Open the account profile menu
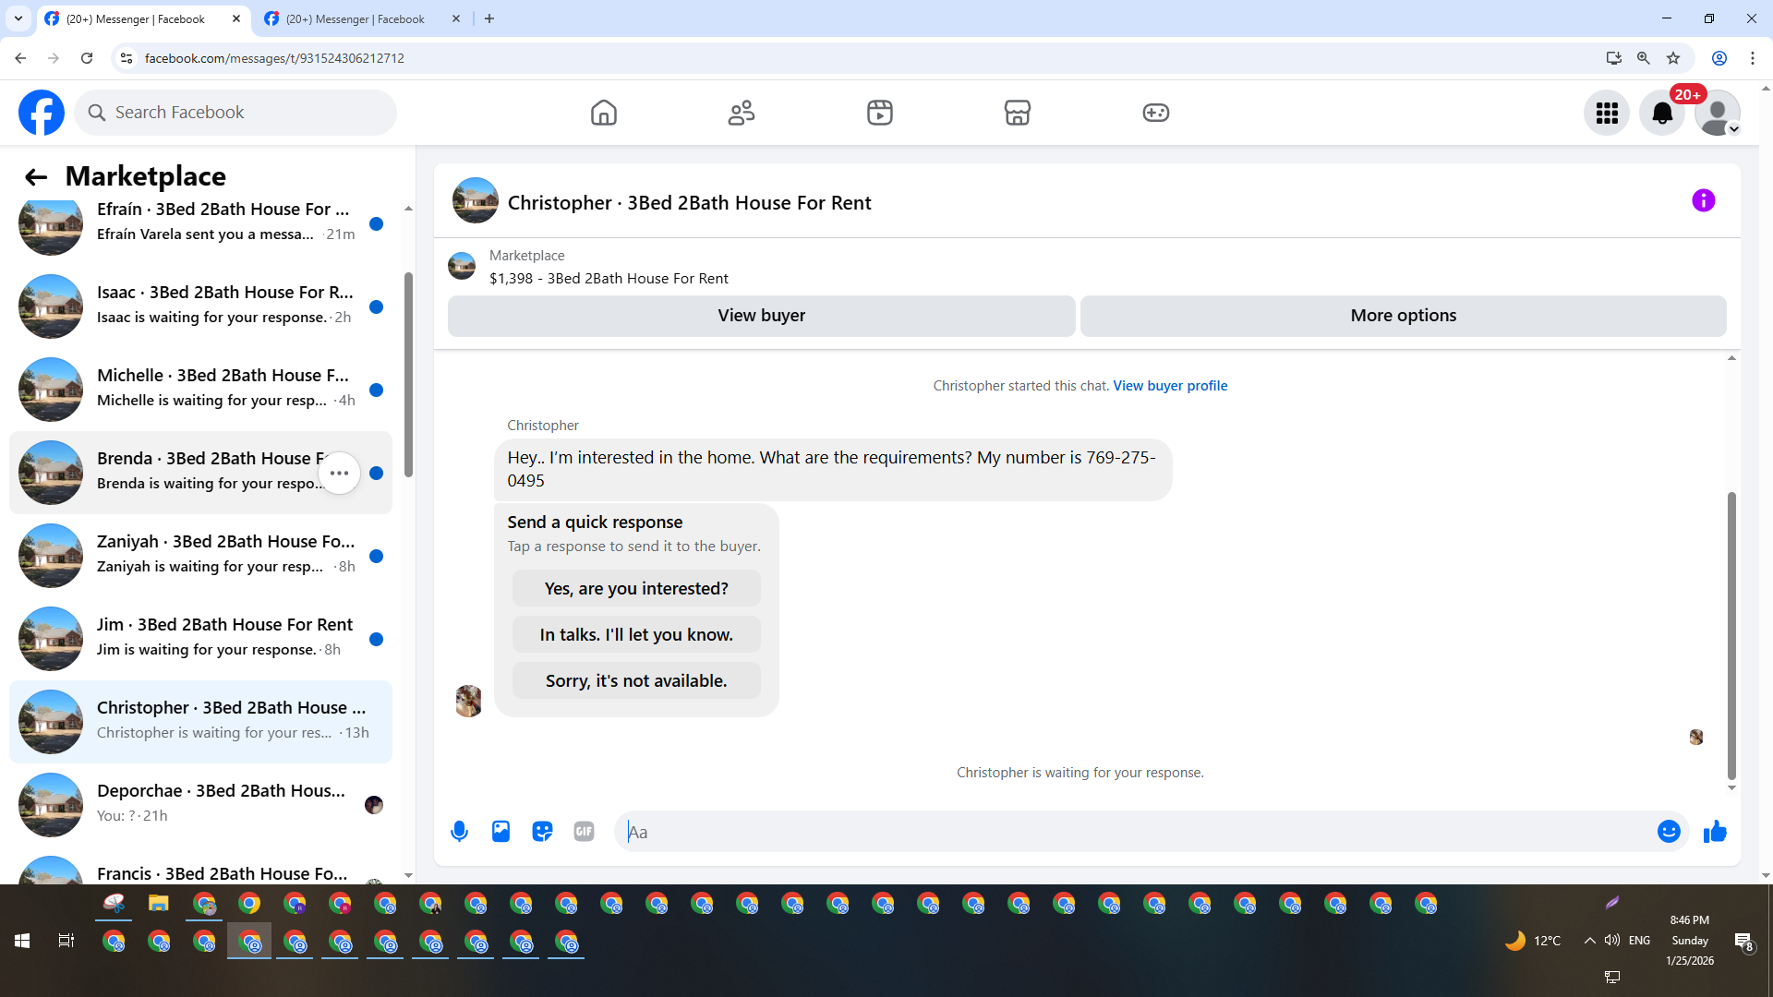 1718,113
